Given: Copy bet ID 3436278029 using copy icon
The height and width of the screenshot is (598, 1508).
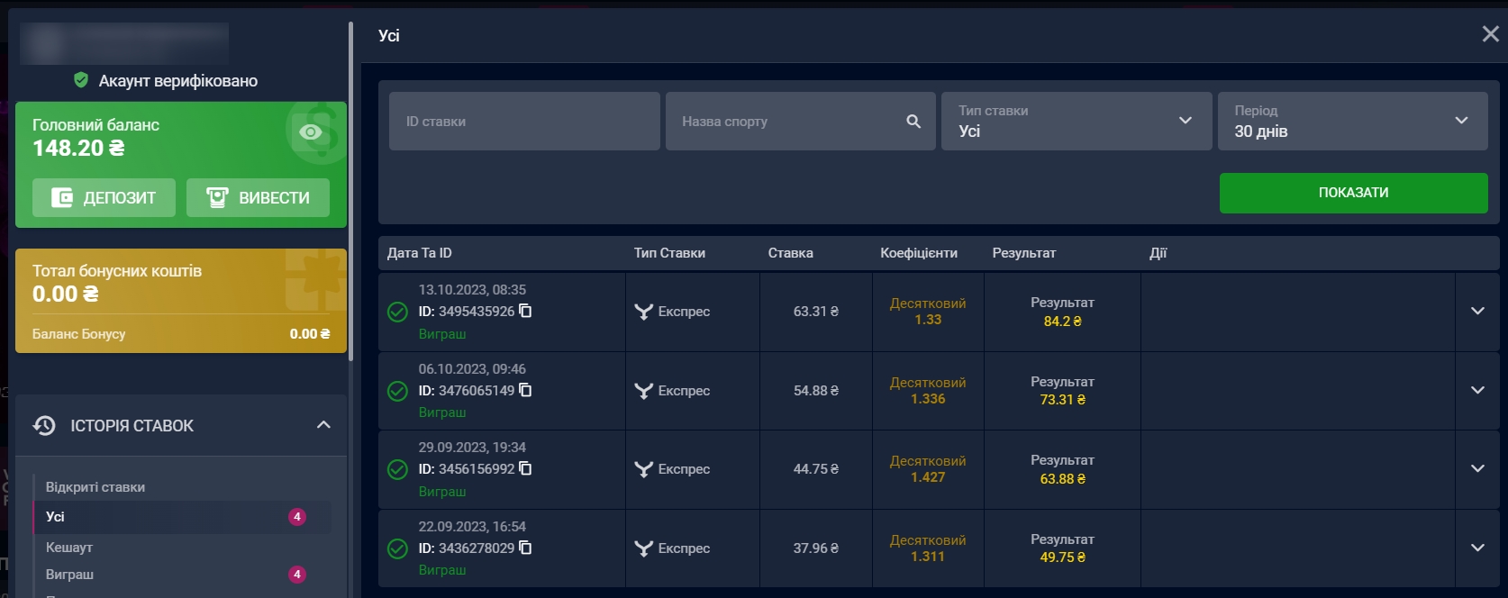Looking at the screenshot, I should pyautogui.click(x=525, y=548).
